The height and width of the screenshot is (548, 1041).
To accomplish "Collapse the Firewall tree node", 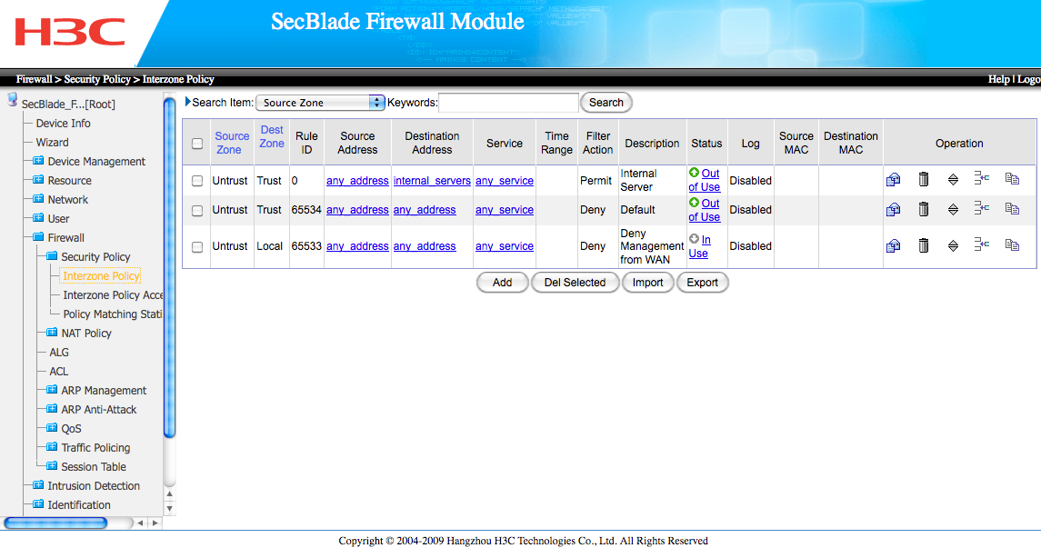I will (38, 237).
